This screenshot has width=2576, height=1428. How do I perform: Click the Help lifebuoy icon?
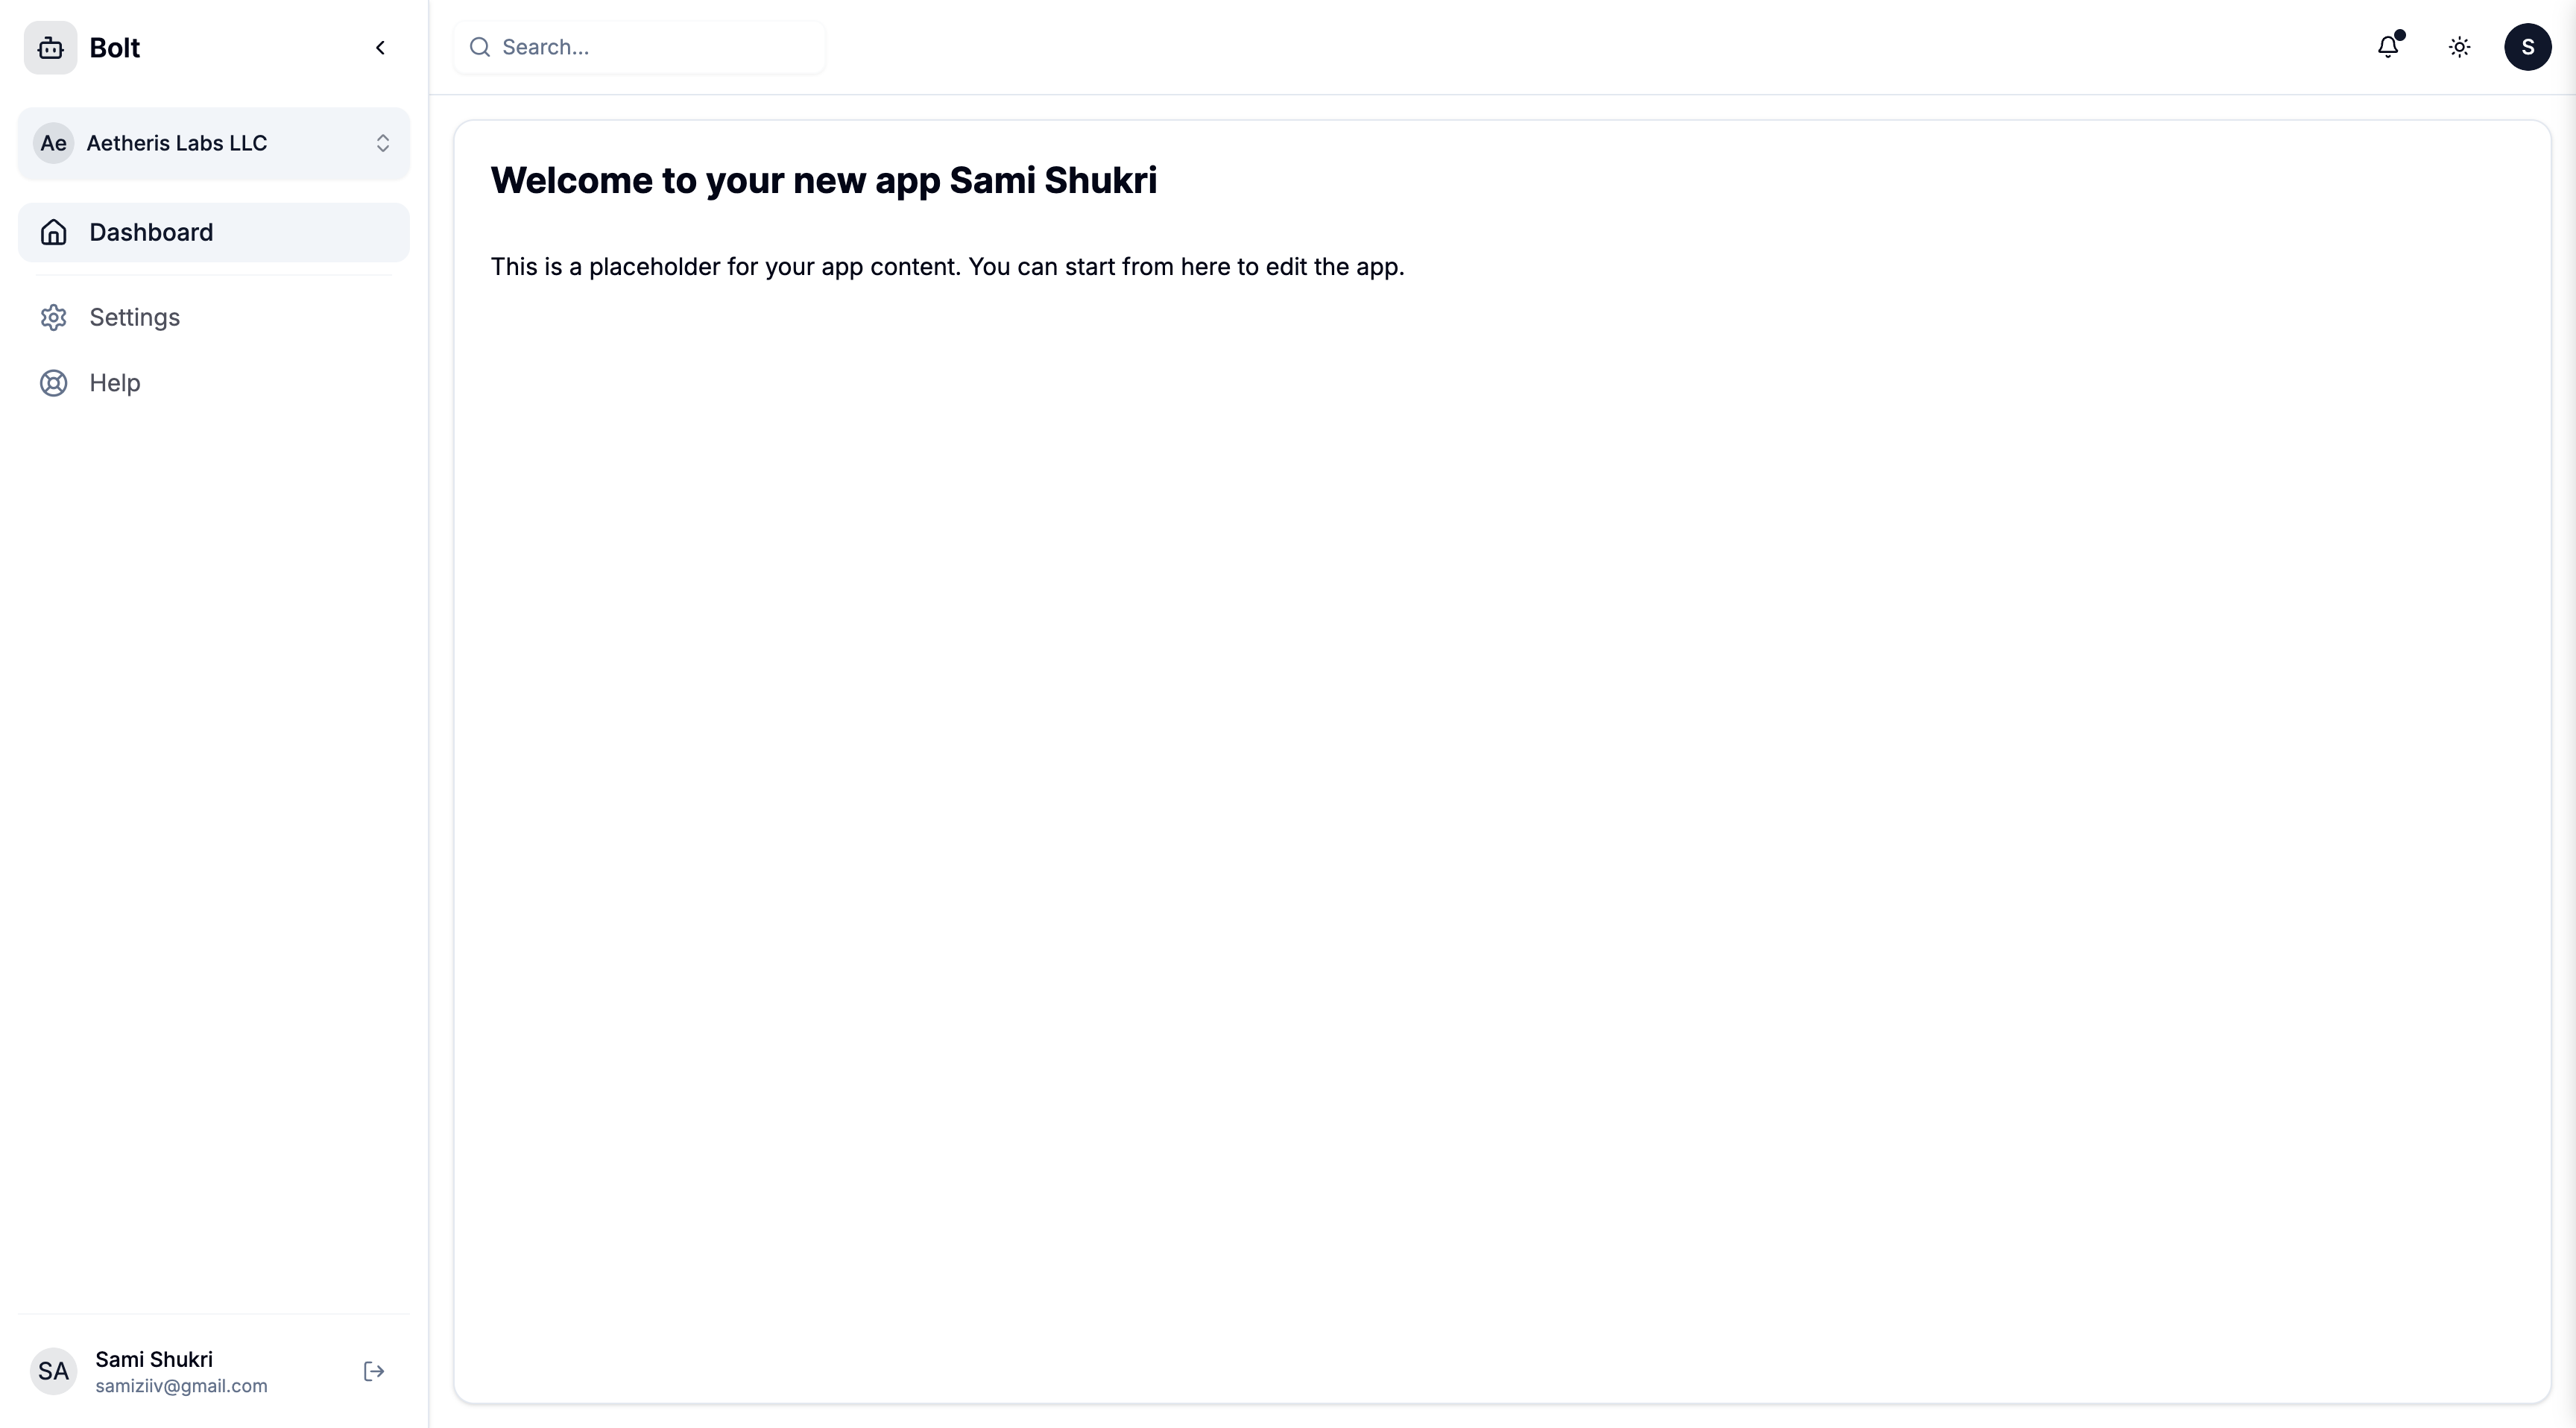click(x=53, y=383)
